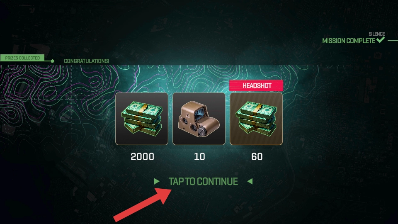
Task: Click the left-pointing triangle after Tap to Continue
Action: pos(250,181)
